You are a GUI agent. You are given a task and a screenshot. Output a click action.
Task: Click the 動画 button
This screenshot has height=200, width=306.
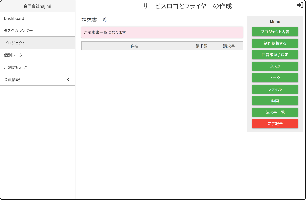[275, 101]
